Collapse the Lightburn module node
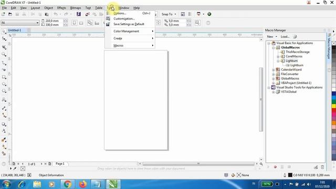The width and height of the screenshot is (336, 189). pyautogui.click(x=278, y=61)
